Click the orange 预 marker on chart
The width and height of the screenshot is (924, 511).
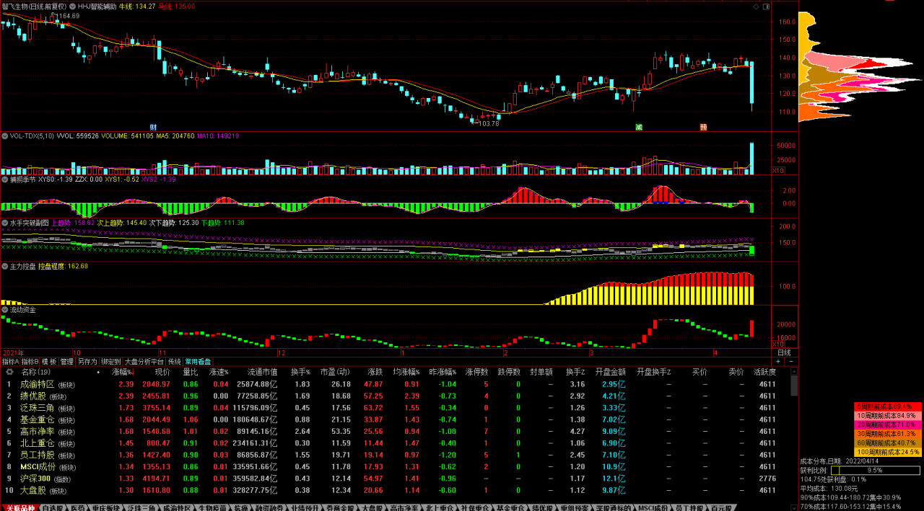pyautogui.click(x=702, y=128)
